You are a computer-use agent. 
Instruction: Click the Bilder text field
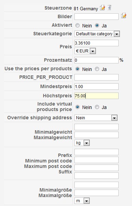[96, 17]
